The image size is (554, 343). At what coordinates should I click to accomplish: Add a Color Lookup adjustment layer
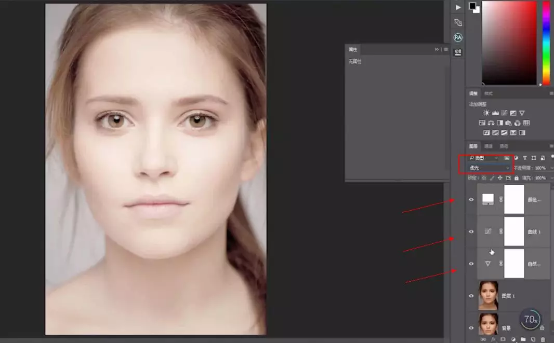click(526, 123)
